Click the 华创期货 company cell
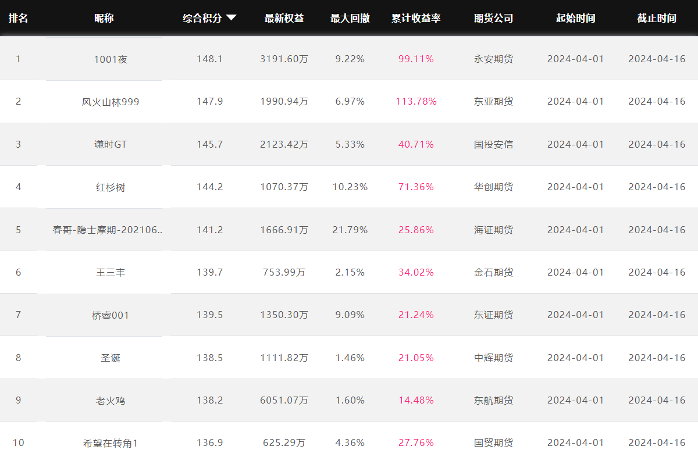698x464 pixels. [494, 187]
